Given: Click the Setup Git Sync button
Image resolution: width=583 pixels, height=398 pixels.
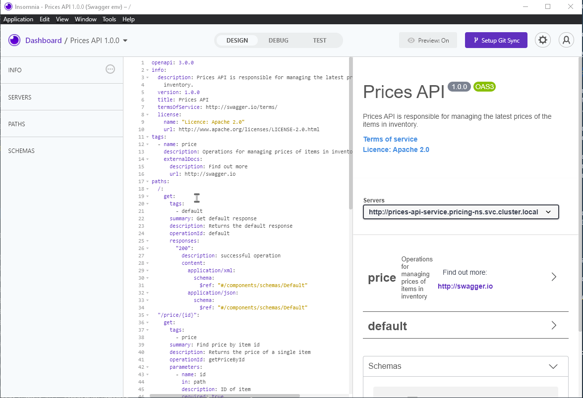Looking at the screenshot, I should [496, 40].
